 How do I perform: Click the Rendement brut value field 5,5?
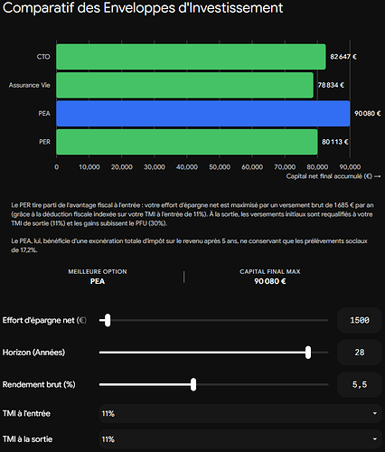[x=360, y=384]
